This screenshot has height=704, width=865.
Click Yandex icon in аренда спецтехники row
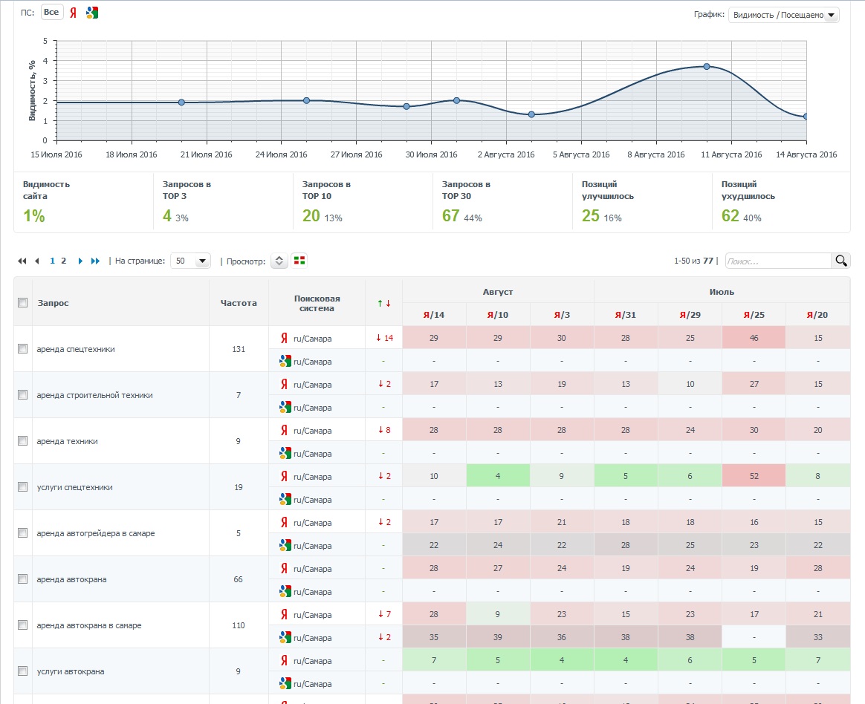click(284, 338)
